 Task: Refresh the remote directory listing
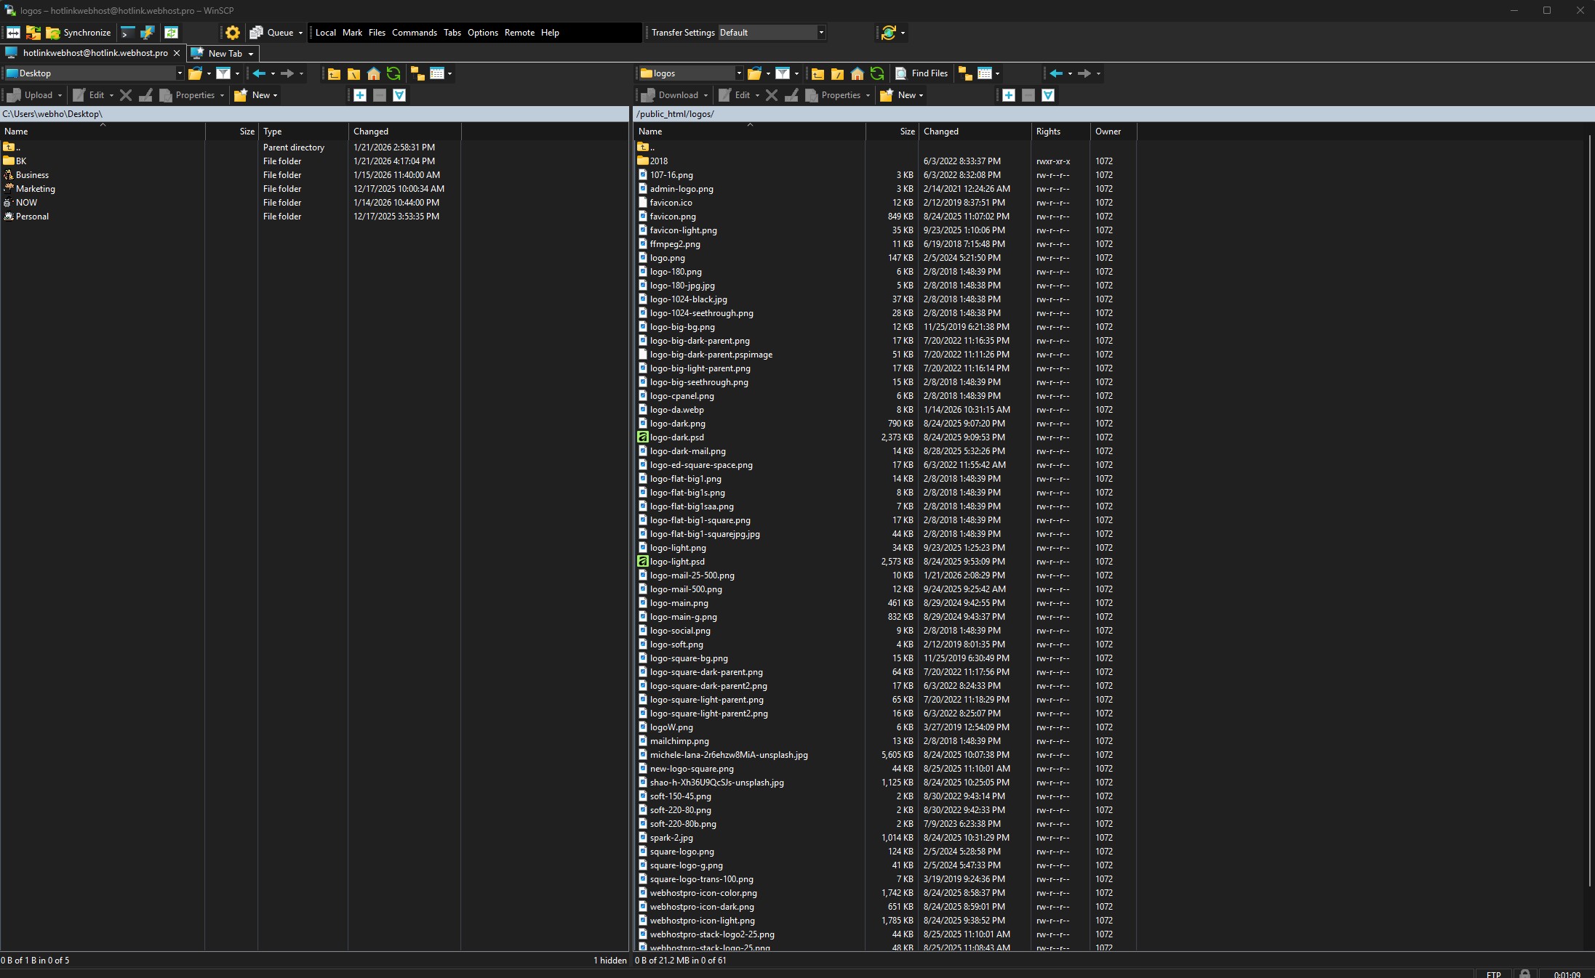(x=877, y=73)
